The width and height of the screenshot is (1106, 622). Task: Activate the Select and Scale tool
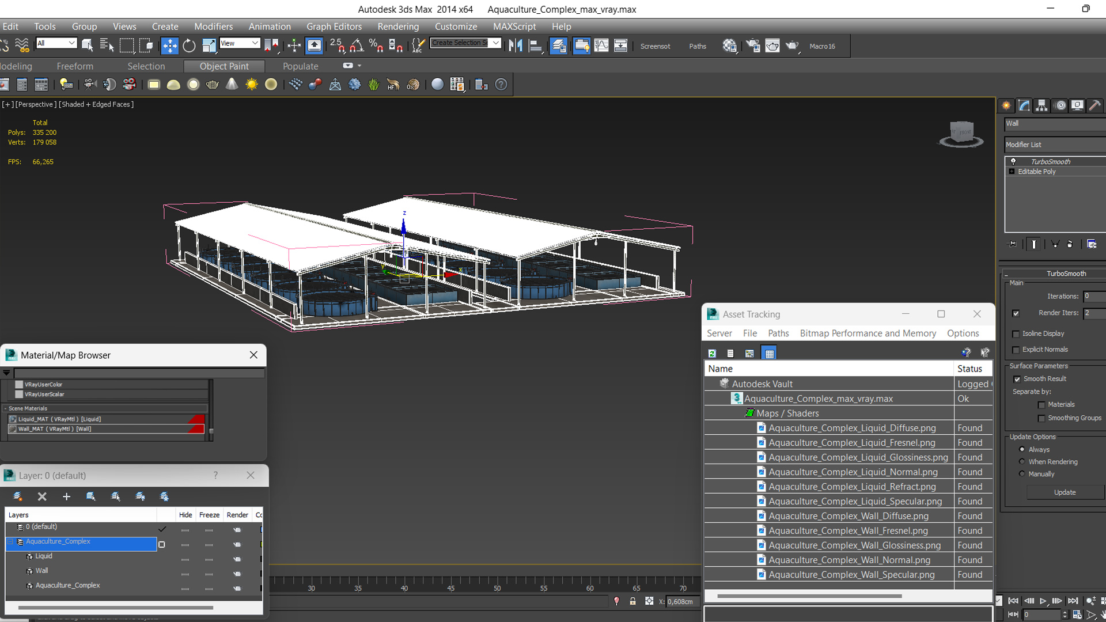[x=209, y=46]
